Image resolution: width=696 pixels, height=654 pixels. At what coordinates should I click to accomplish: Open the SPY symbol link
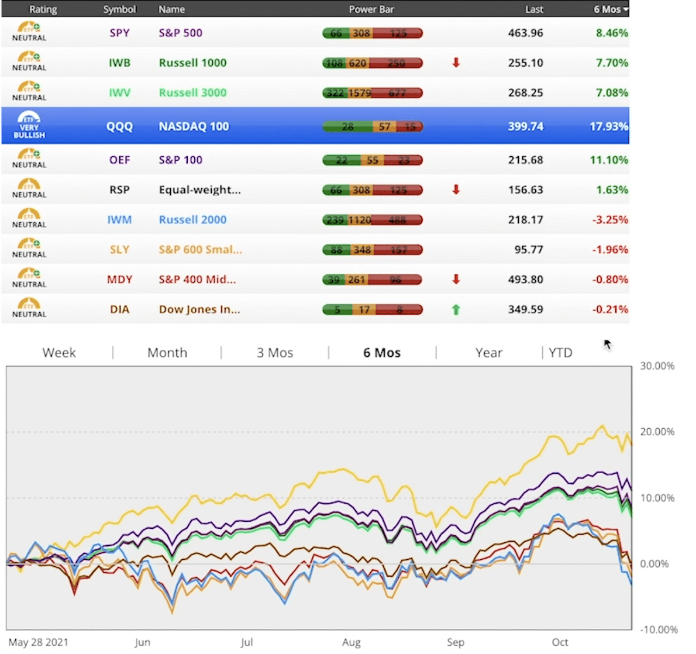119,33
